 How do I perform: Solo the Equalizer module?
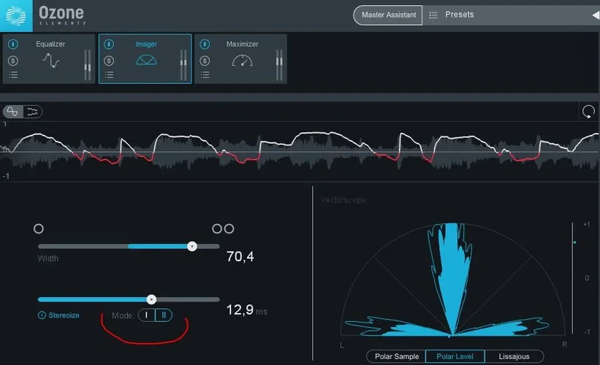click(13, 61)
